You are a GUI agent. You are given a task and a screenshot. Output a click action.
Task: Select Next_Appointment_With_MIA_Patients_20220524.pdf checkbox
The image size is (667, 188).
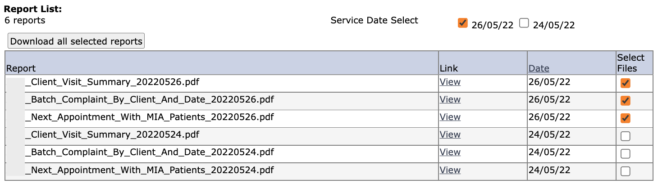point(626,171)
